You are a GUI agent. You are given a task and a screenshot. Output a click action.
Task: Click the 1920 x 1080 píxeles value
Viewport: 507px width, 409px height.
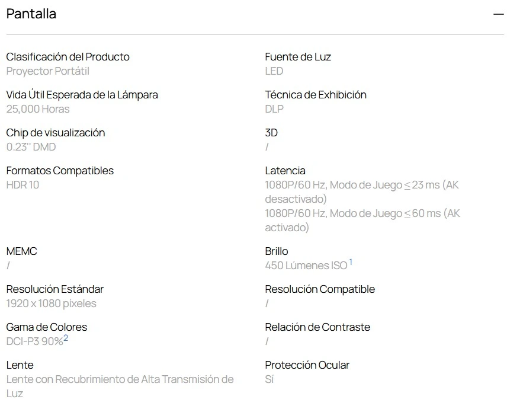51,303
